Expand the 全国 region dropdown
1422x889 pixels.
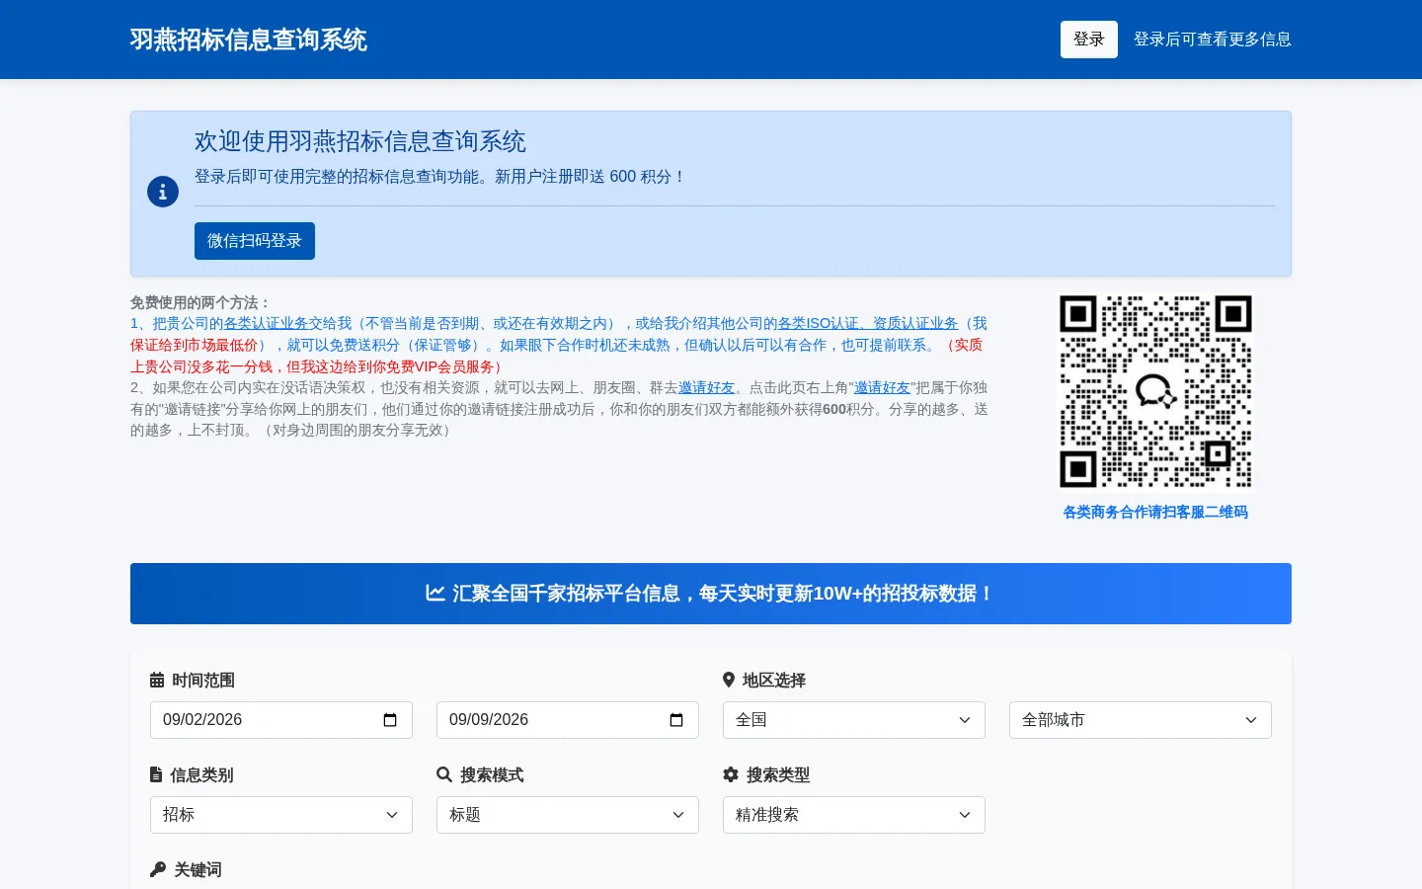tap(854, 720)
